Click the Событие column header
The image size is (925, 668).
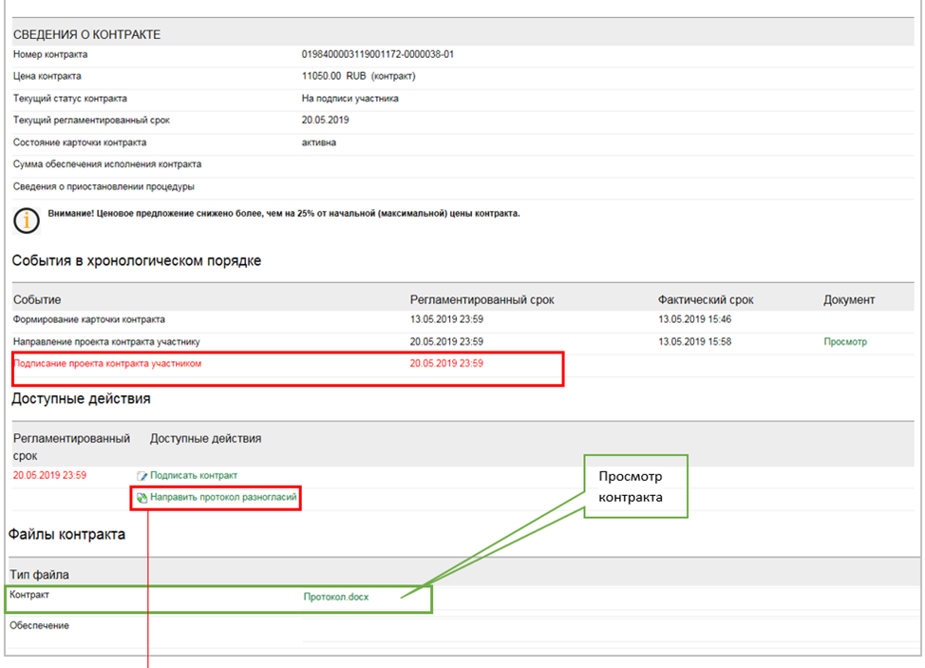pyautogui.click(x=37, y=299)
